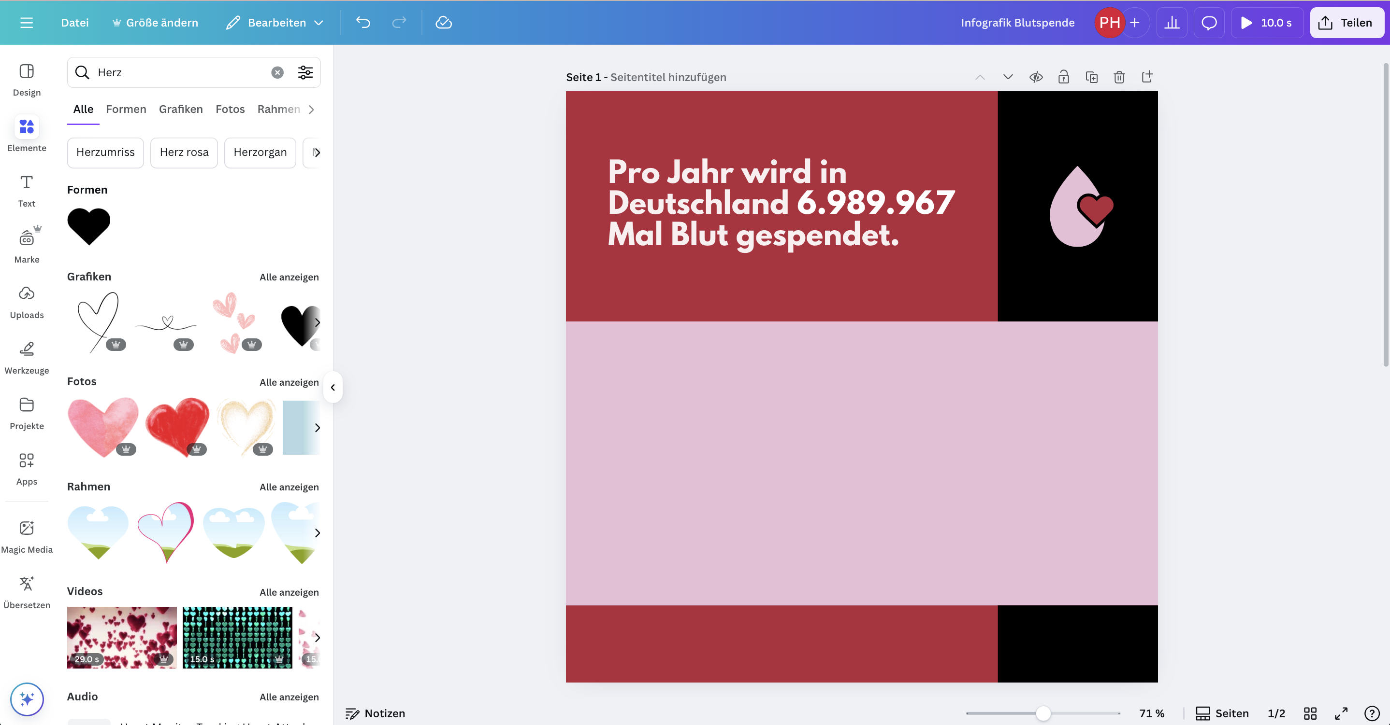Show all Grafiken results
The height and width of the screenshot is (725, 1390).
pos(289,277)
